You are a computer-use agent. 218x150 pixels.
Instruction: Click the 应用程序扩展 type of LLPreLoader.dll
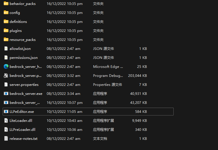click(x=103, y=129)
